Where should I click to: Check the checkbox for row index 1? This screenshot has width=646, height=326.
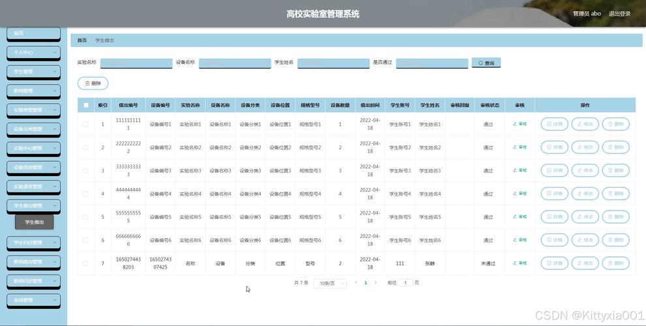pos(85,124)
